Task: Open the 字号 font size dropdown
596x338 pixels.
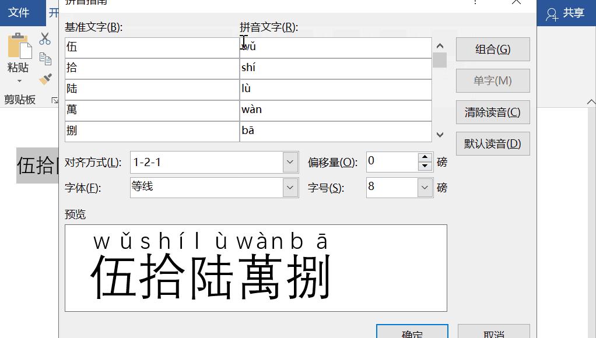Action: tap(424, 188)
